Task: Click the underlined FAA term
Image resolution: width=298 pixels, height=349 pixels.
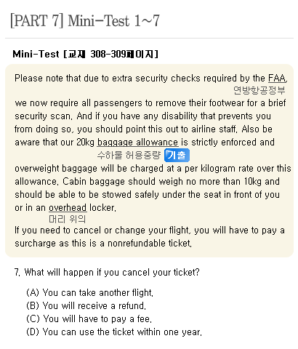Action: 277,79
